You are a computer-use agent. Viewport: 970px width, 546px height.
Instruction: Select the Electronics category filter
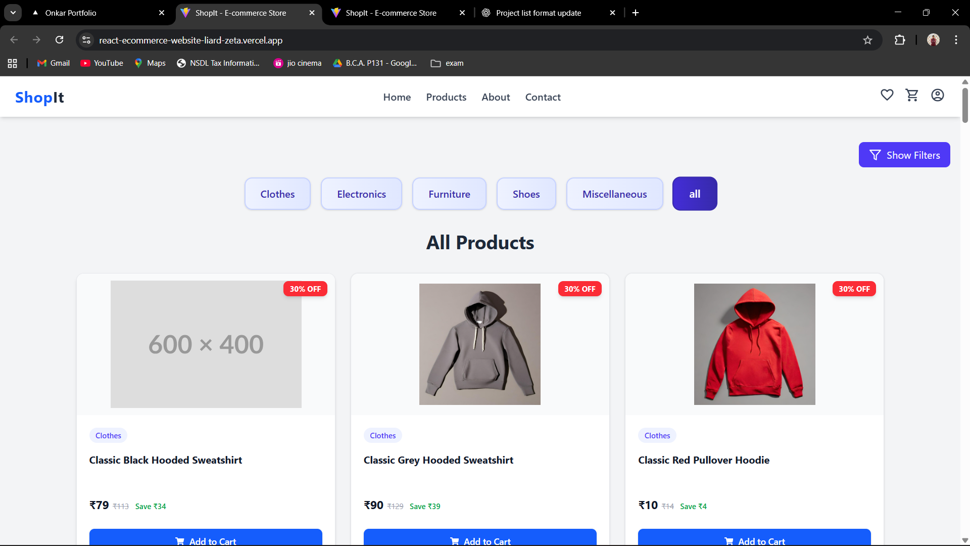click(361, 194)
